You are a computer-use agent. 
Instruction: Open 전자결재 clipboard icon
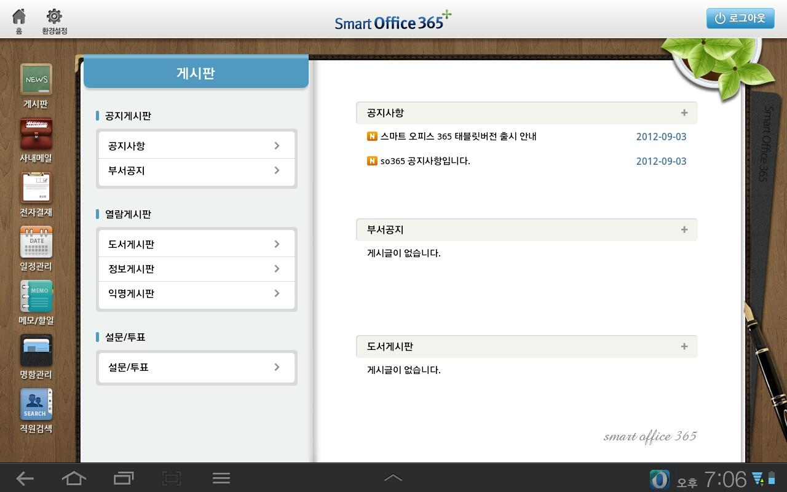click(x=36, y=188)
